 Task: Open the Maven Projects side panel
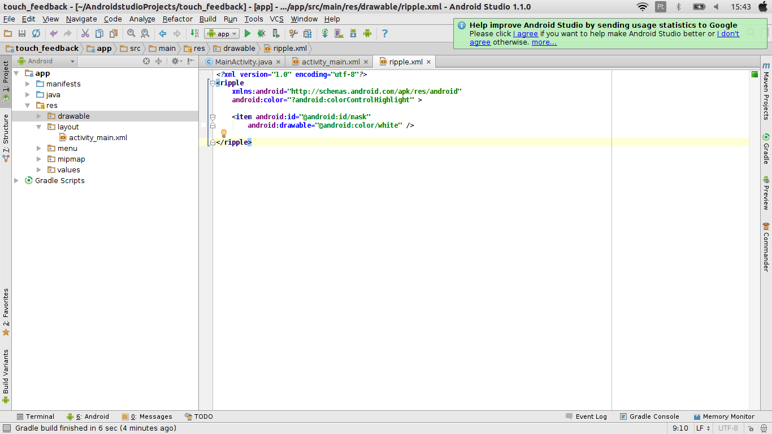(766, 90)
